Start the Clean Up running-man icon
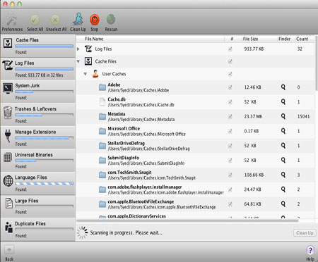This screenshot has height=262, width=318. [x=78, y=19]
